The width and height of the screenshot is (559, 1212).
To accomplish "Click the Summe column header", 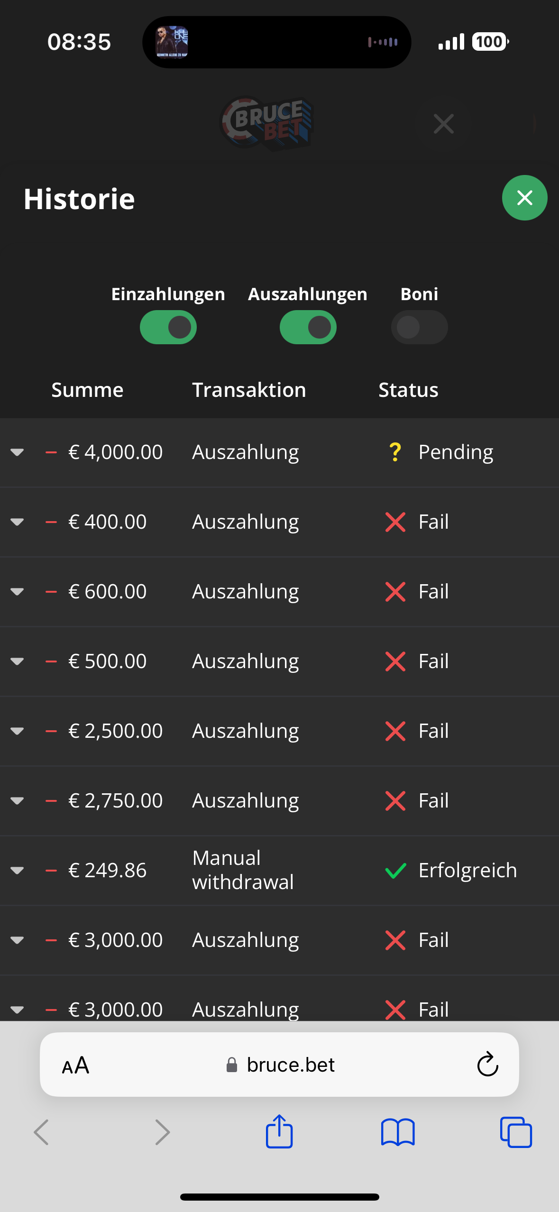I will [87, 390].
